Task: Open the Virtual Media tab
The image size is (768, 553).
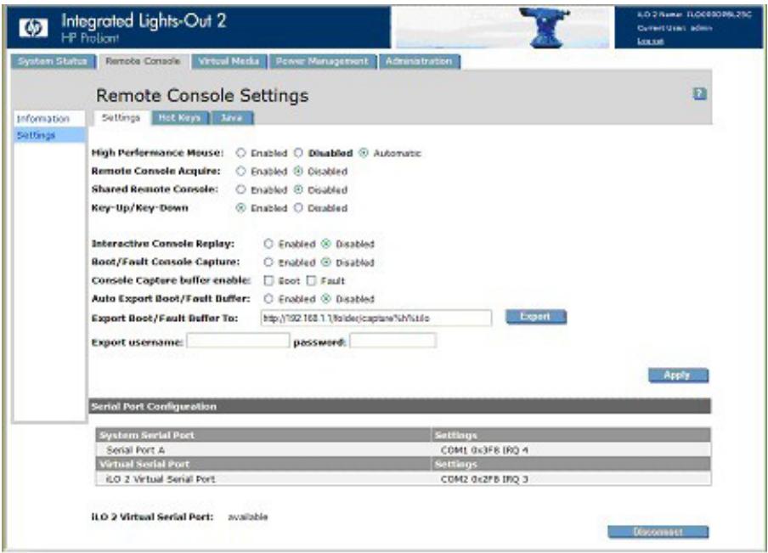Action: [229, 61]
